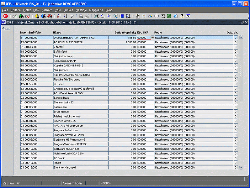Screen dimensions: 250x188
Task: Click the context help question icon
Action: 188,16
